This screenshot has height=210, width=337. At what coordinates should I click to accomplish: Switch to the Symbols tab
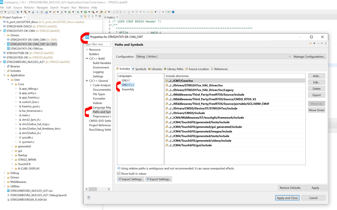(x=139, y=69)
